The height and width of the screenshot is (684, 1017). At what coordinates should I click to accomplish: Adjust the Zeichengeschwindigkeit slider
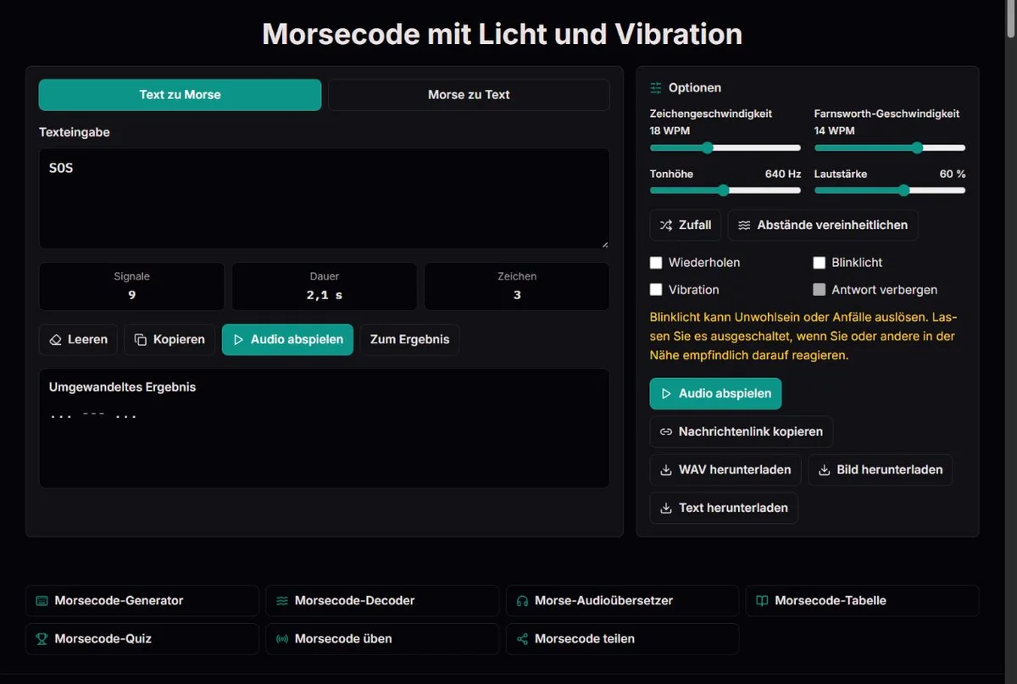pos(725,147)
